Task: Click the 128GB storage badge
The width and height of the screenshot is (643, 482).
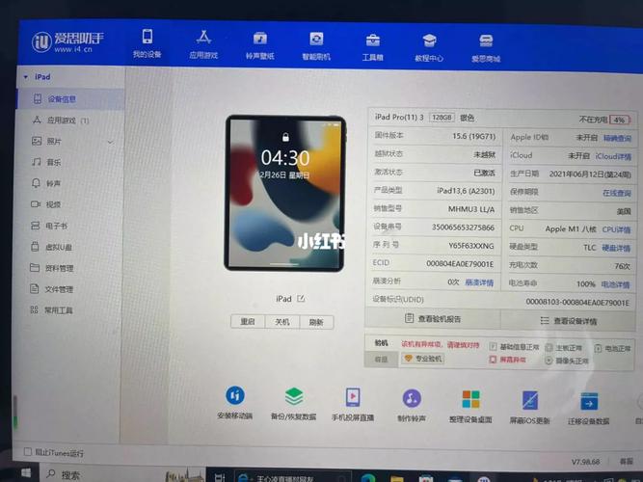Action: (442, 118)
